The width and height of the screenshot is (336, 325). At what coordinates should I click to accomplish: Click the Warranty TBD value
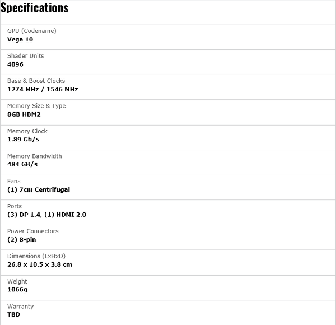click(x=13, y=314)
